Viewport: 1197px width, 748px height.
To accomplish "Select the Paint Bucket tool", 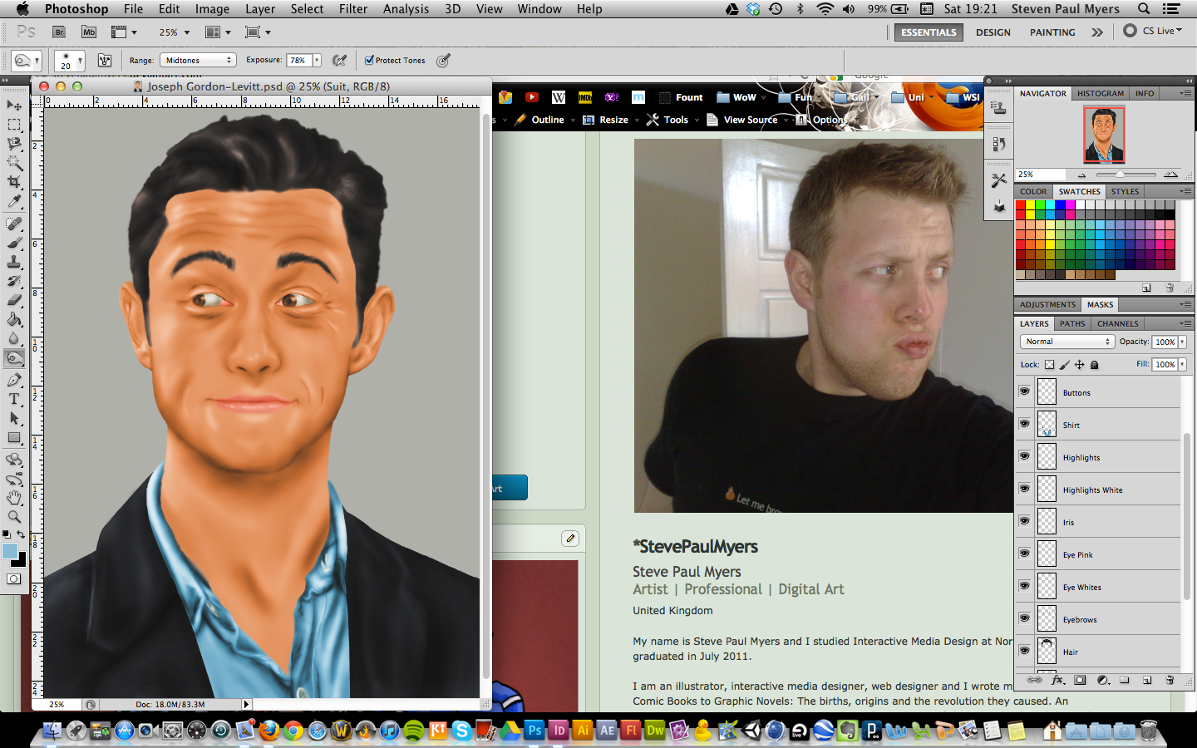I will pyautogui.click(x=14, y=320).
